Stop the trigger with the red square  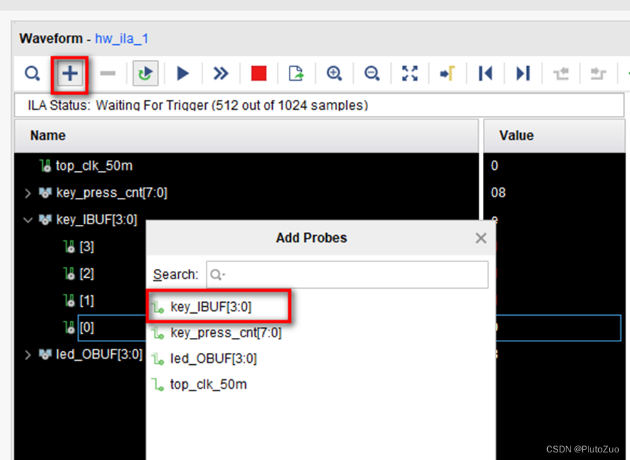[x=258, y=73]
